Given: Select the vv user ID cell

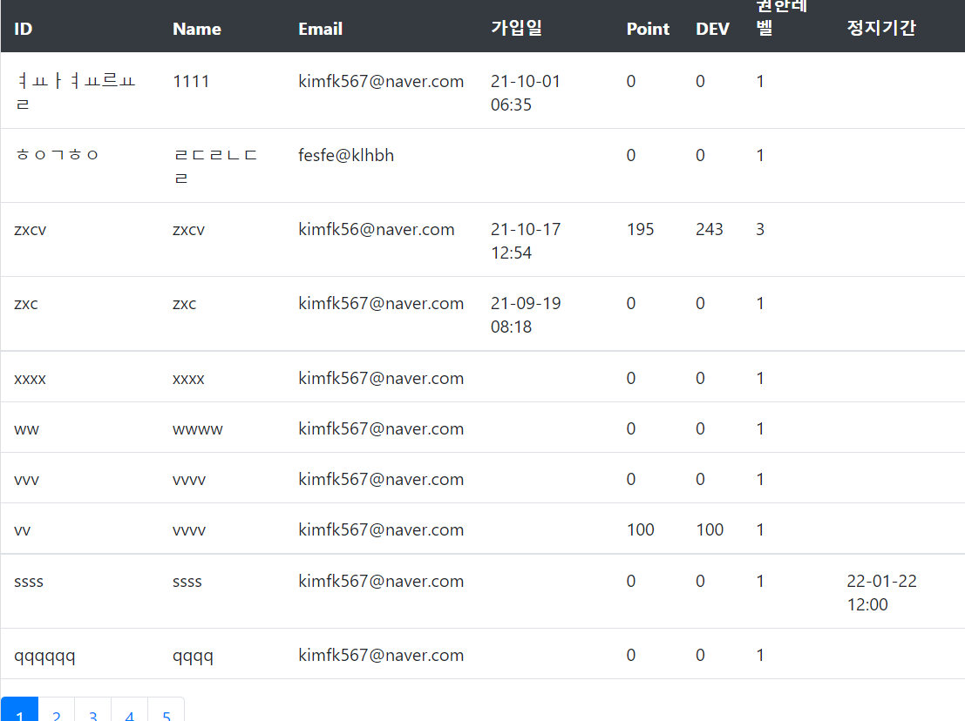Looking at the screenshot, I should pyautogui.click(x=22, y=529).
